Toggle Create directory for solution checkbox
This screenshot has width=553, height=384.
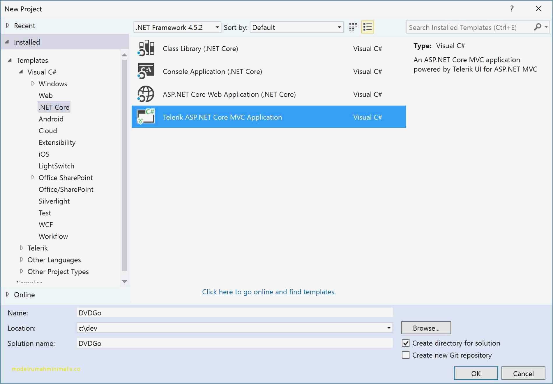click(x=406, y=343)
